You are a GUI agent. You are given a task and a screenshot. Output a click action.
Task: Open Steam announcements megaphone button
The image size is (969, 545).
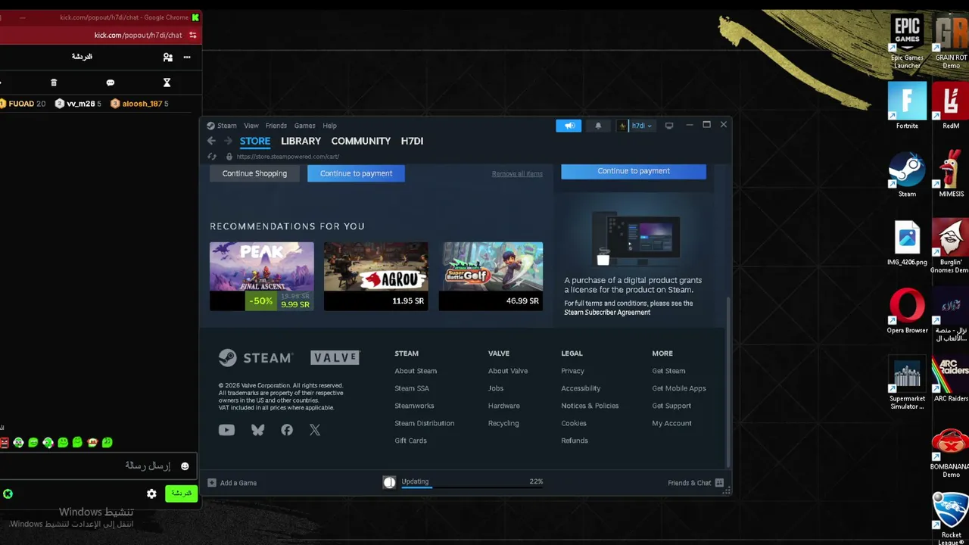pos(569,126)
